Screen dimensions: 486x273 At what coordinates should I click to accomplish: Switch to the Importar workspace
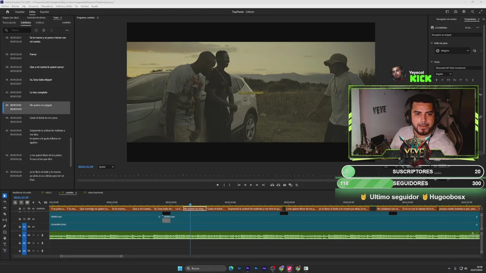20,12
